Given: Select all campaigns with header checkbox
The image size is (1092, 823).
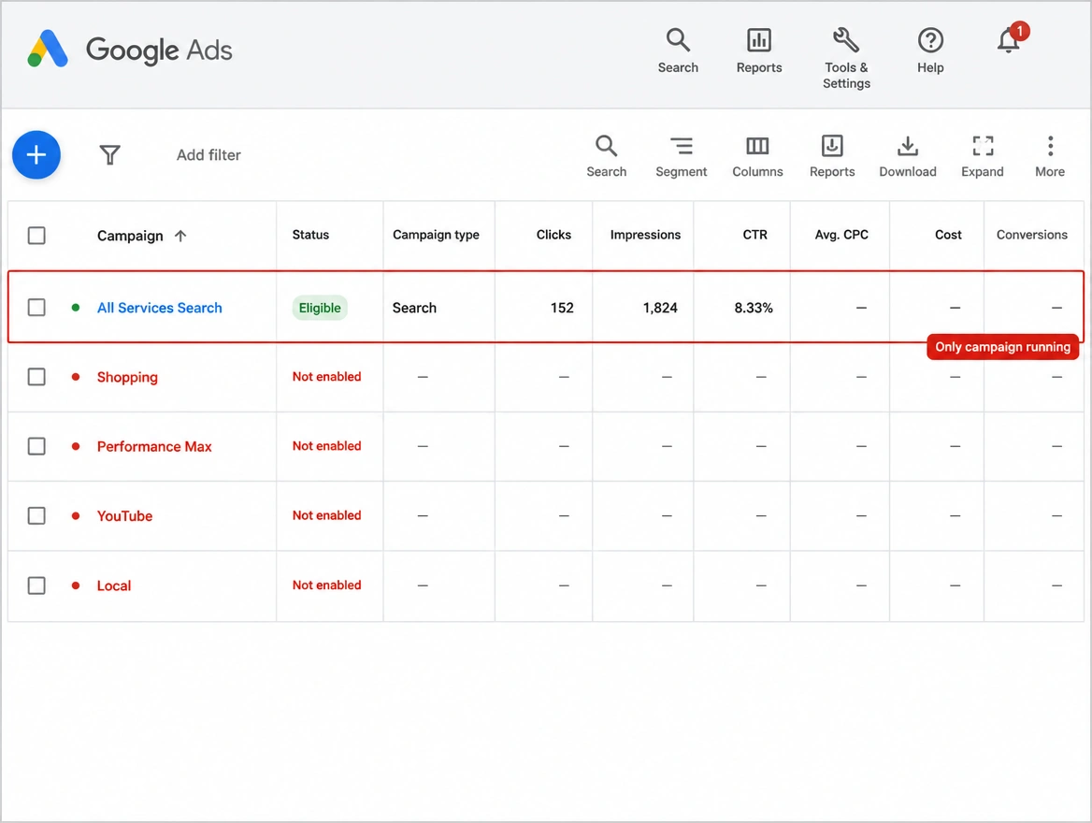Looking at the screenshot, I should (x=36, y=236).
